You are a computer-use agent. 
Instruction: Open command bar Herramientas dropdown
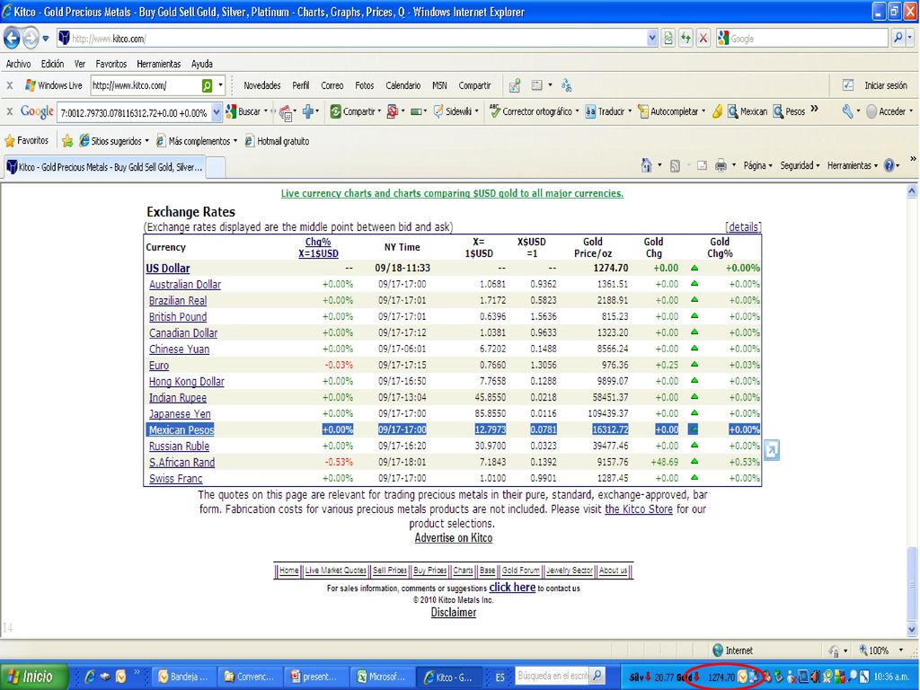tap(853, 166)
